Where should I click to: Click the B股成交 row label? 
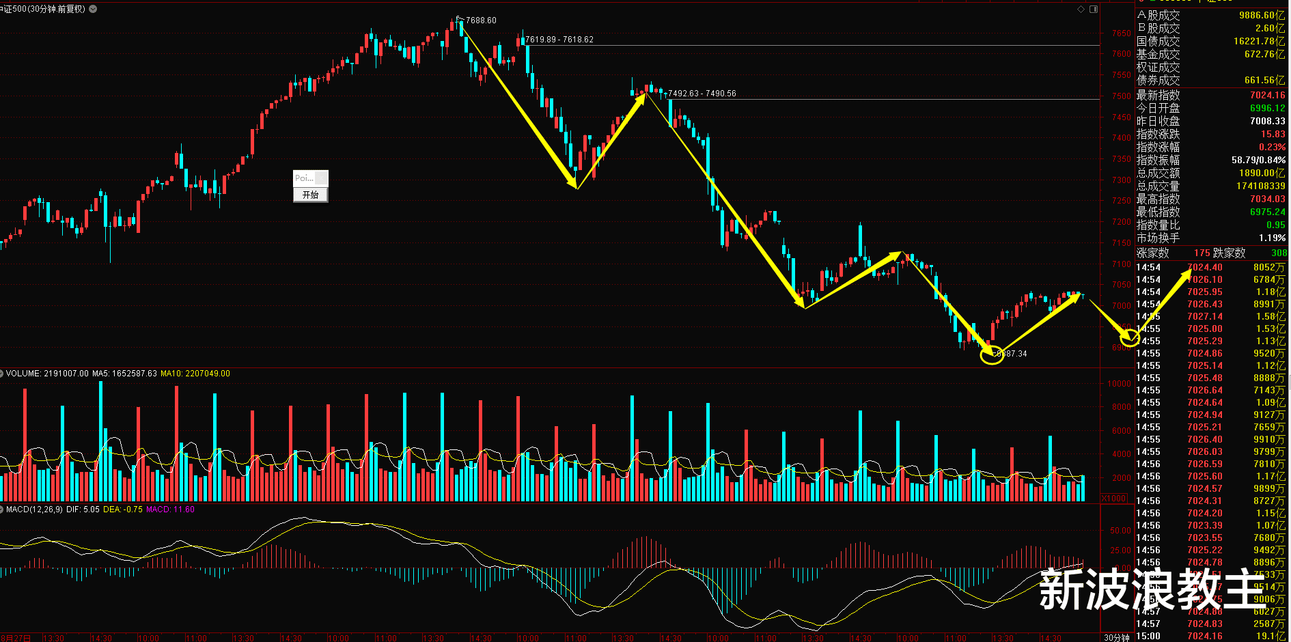(1158, 28)
